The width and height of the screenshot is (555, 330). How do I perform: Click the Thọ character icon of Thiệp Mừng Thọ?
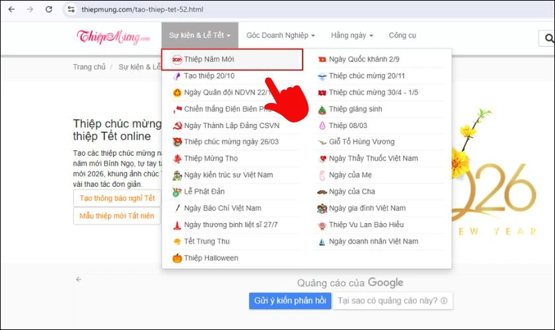coord(177,158)
